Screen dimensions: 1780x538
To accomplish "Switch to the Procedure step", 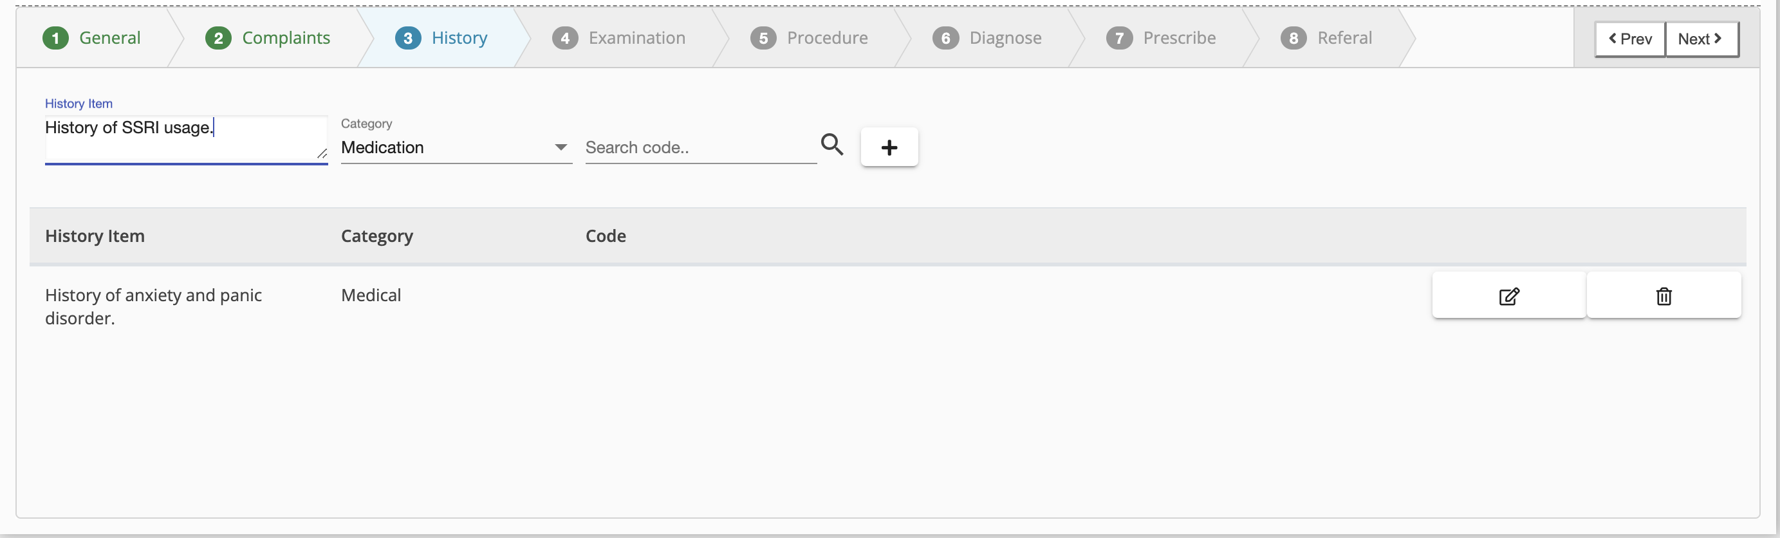I will [x=809, y=38].
